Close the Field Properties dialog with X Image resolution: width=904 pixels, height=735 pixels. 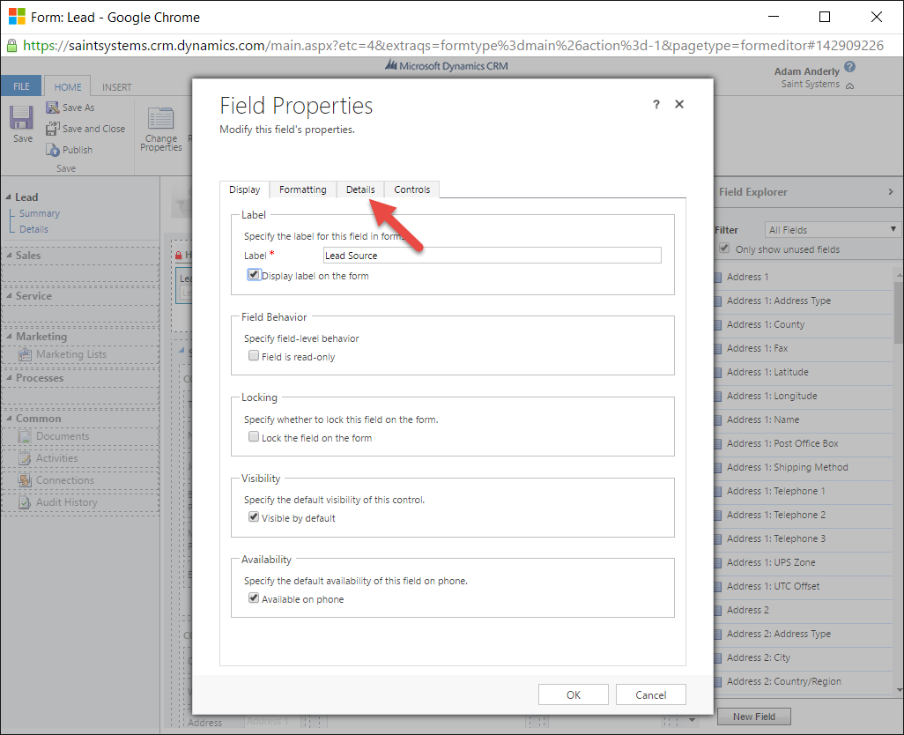679,104
